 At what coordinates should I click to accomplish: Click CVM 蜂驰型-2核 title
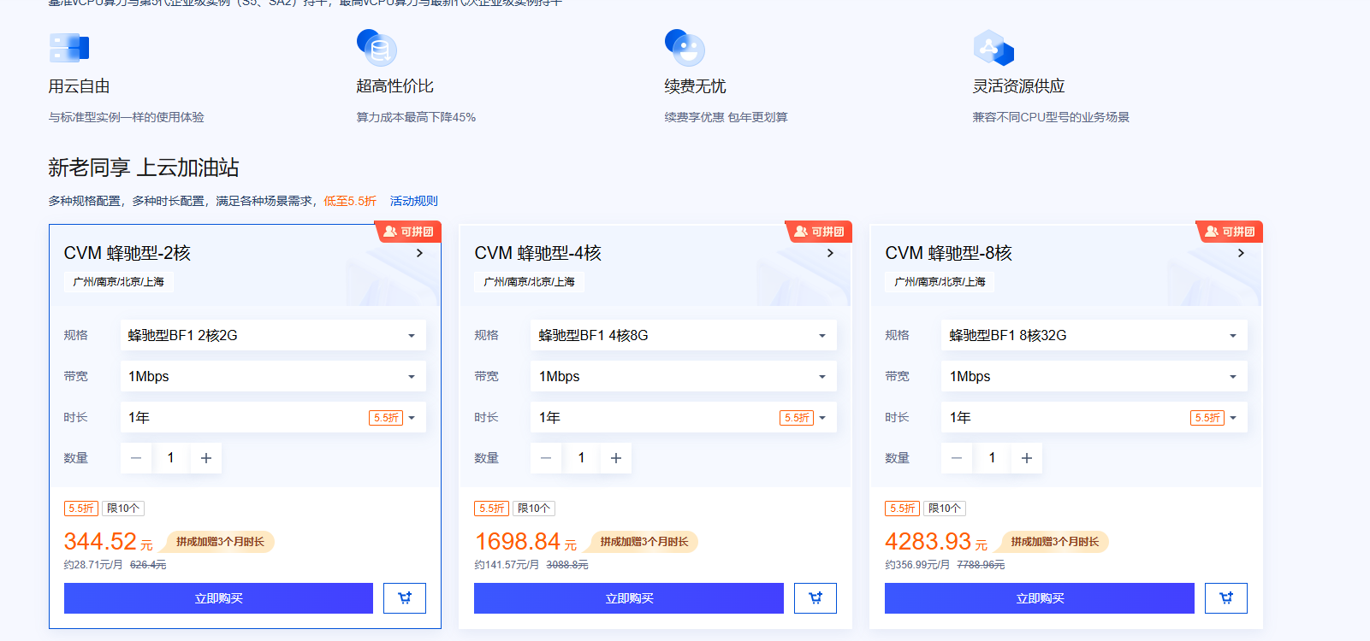128,253
